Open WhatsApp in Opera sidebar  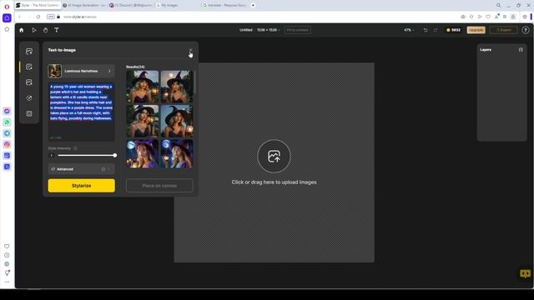point(7,122)
